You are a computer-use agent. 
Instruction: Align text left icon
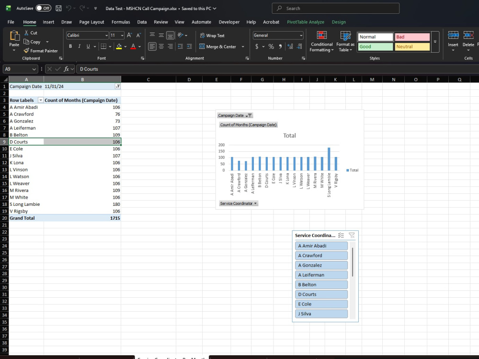click(x=152, y=46)
